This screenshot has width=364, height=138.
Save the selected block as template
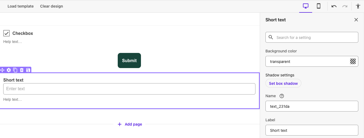28,70
